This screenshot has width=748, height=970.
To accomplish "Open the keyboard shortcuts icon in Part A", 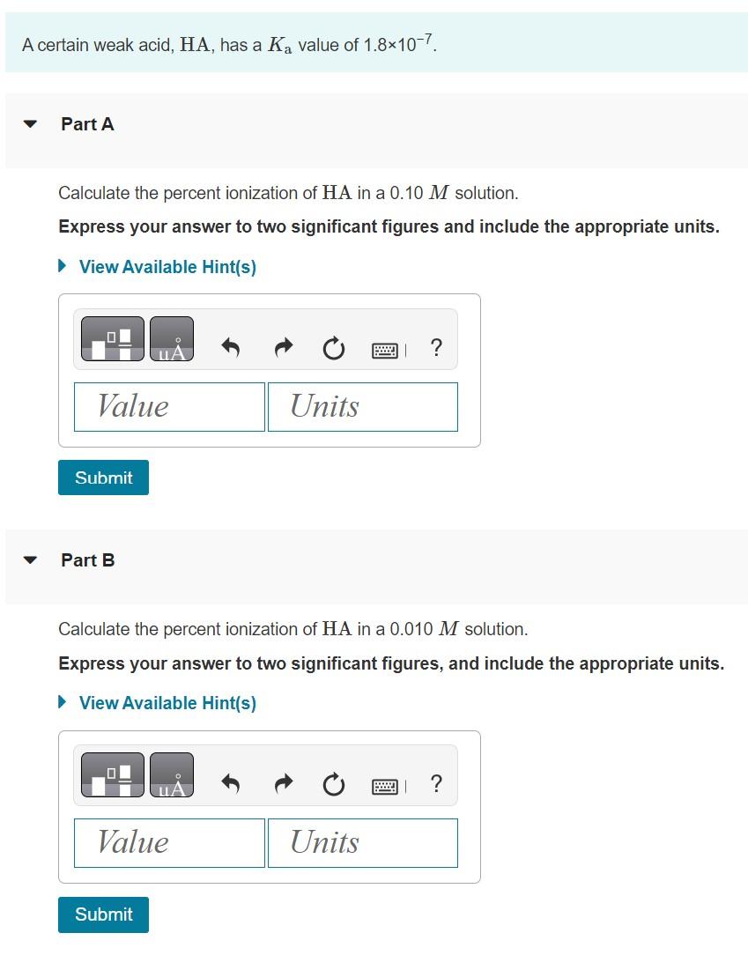I will [386, 348].
